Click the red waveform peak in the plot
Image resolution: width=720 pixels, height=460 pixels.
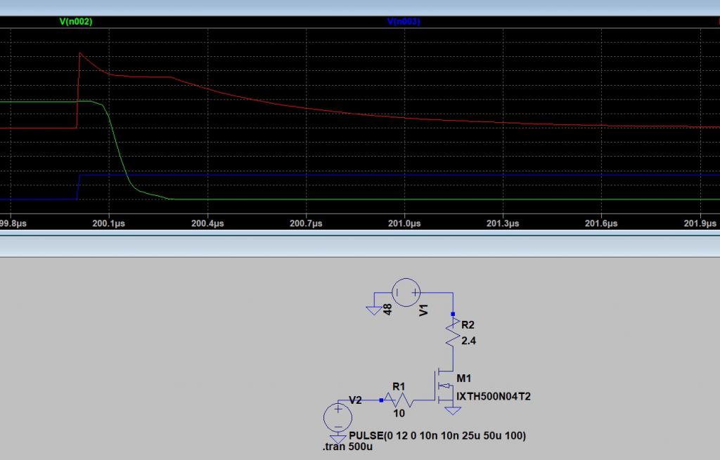[x=80, y=53]
